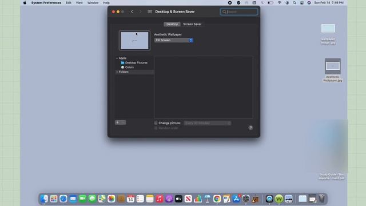Open Messages from the dock

click(92, 199)
